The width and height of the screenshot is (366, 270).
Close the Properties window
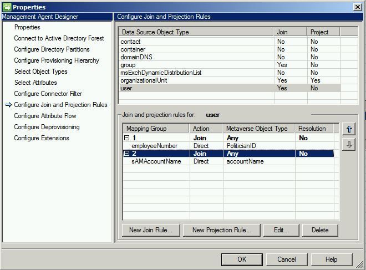(x=357, y=7)
